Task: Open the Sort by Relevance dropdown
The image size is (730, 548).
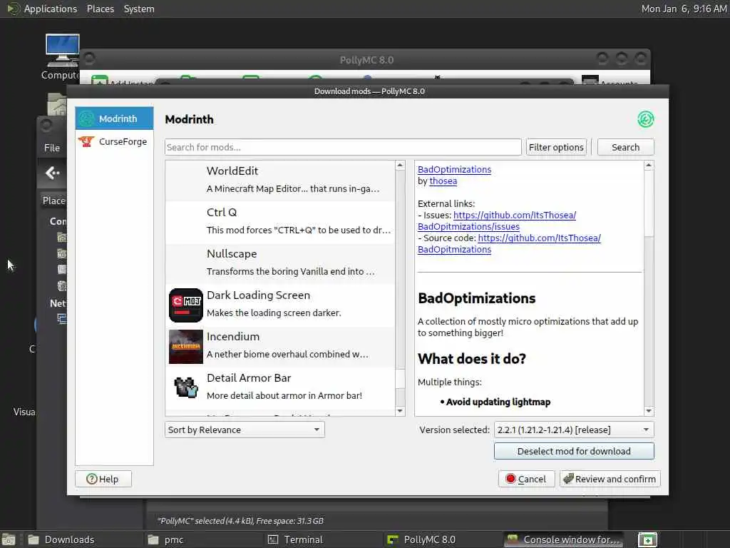Action: [245, 430]
